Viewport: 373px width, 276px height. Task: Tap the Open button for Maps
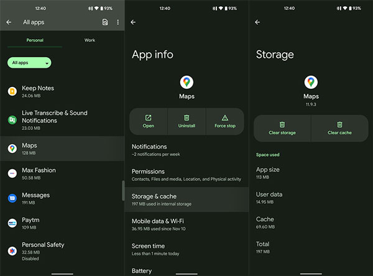(149, 122)
